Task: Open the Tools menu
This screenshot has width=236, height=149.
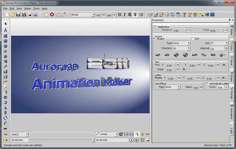Action: [x=36, y=9]
